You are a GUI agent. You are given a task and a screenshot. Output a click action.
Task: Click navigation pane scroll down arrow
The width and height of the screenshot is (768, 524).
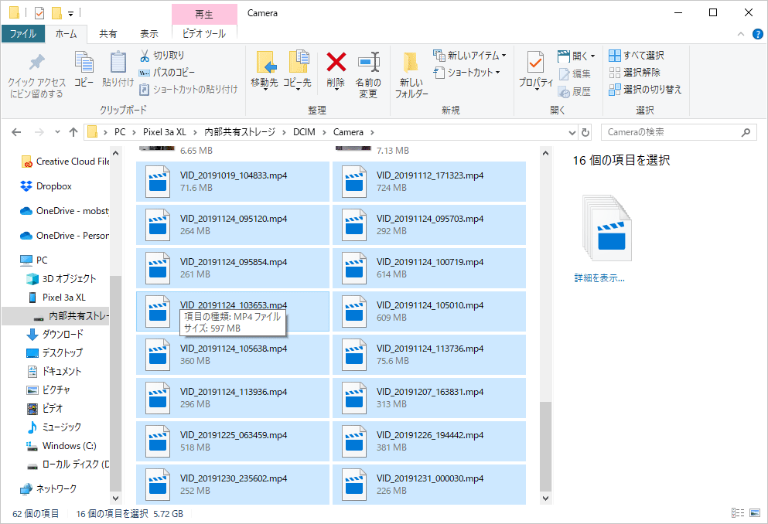pos(115,498)
